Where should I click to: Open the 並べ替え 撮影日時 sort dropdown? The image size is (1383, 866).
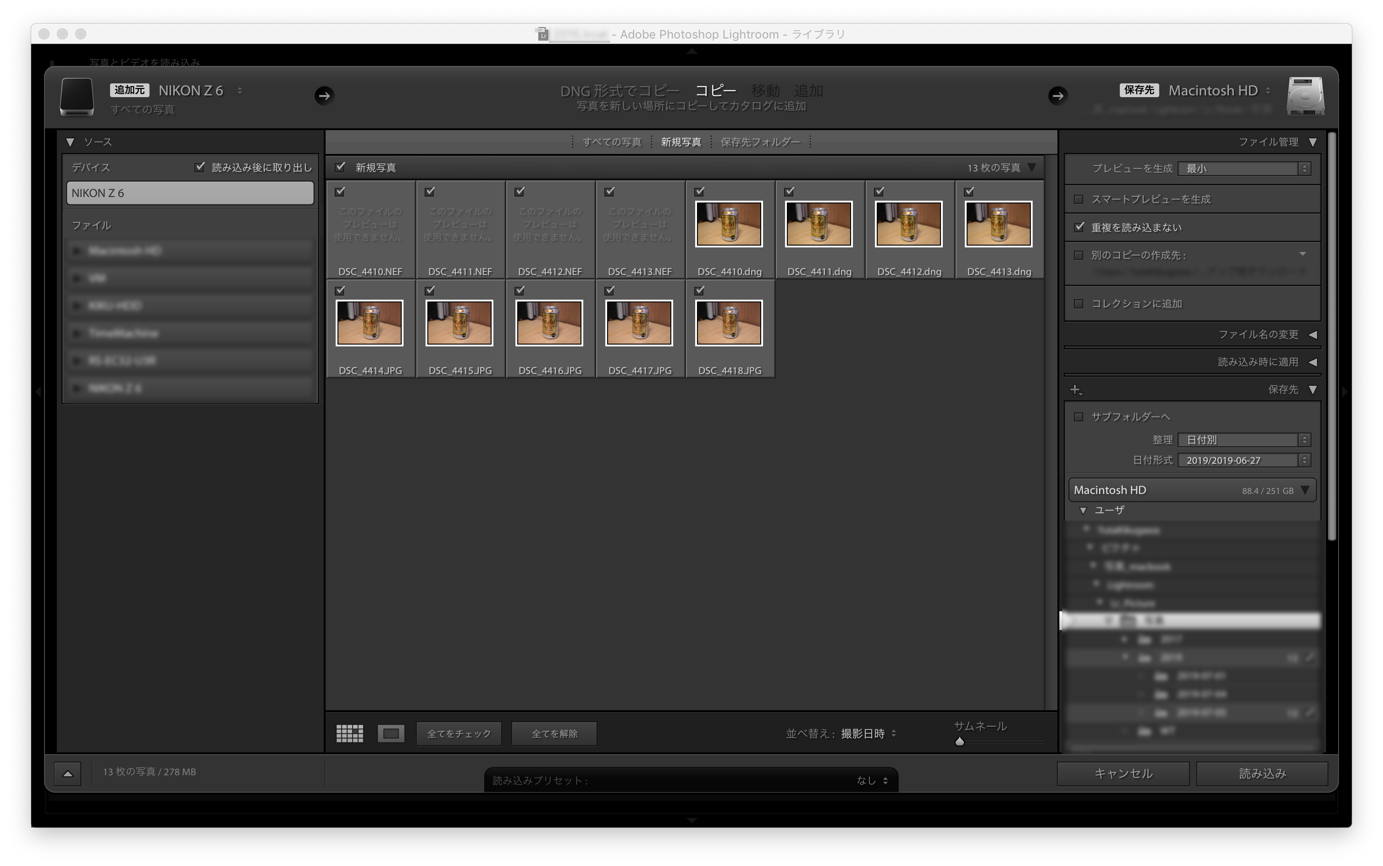click(x=869, y=734)
